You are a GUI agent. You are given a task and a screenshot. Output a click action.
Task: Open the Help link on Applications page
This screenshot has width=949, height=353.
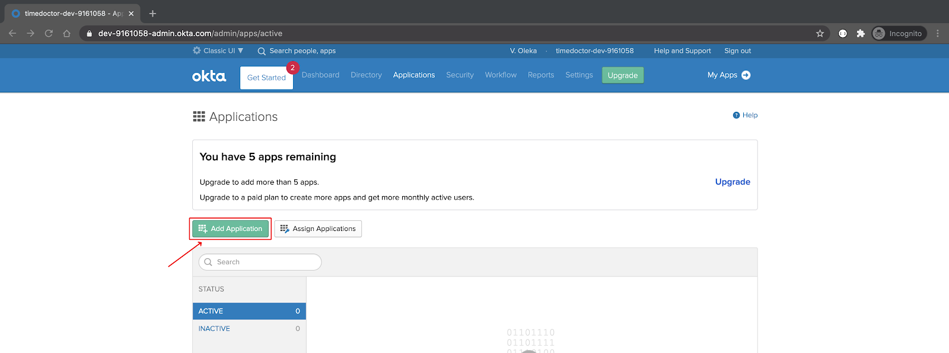750,115
